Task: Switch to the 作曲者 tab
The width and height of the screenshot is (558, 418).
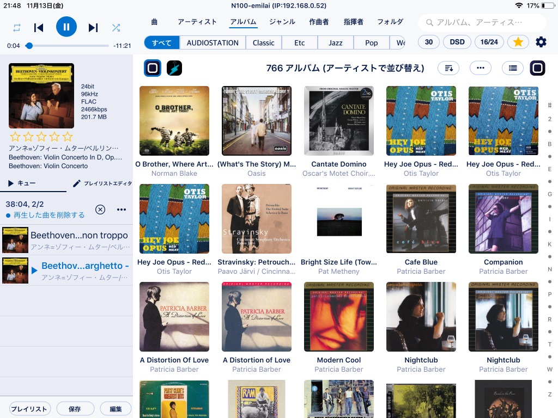Action: (x=319, y=22)
